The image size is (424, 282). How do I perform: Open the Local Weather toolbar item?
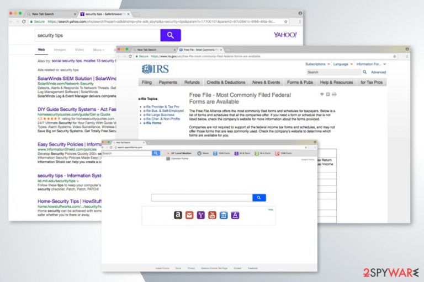[x=179, y=153]
